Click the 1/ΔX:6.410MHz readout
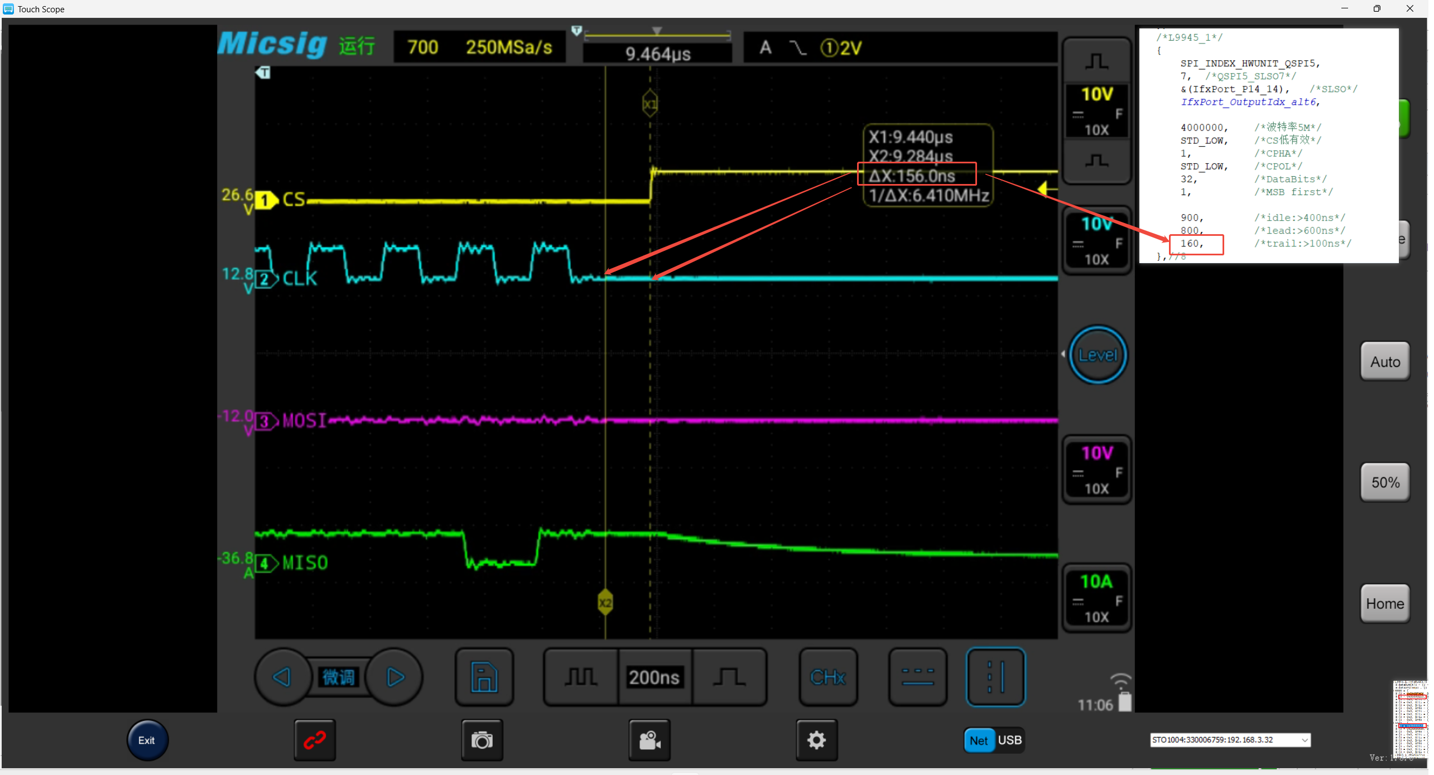The image size is (1434, 775). click(x=929, y=196)
